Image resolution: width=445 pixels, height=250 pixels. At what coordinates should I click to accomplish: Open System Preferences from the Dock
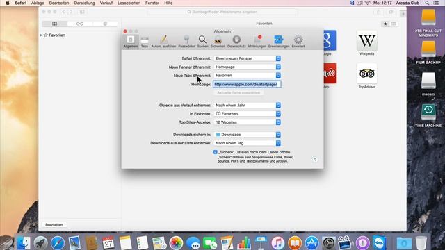click(329, 243)
